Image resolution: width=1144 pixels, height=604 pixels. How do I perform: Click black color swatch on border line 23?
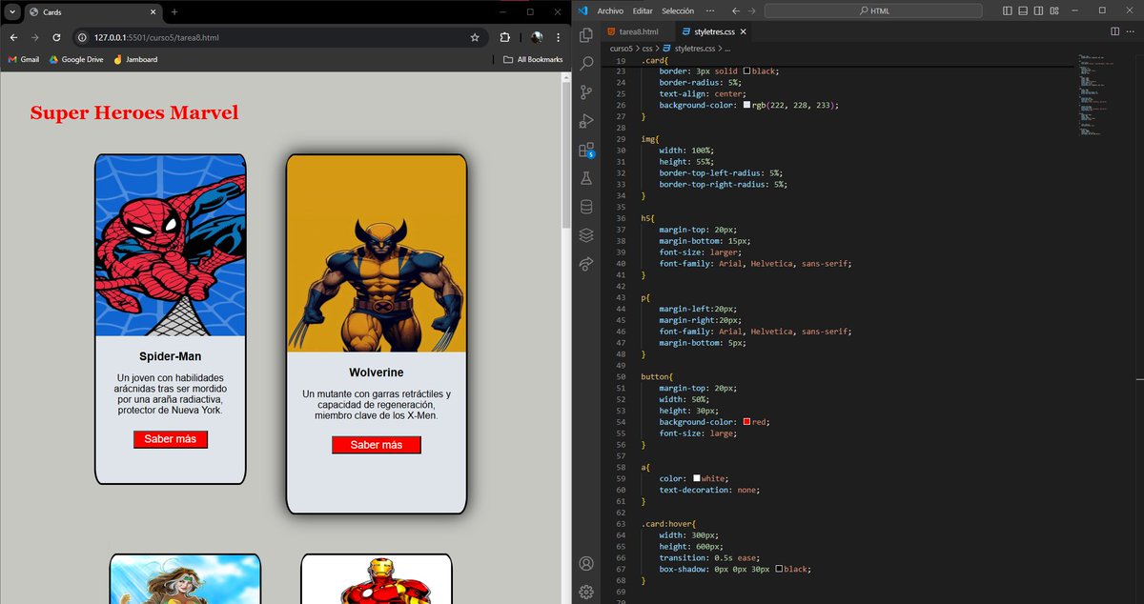coord(746,70)
